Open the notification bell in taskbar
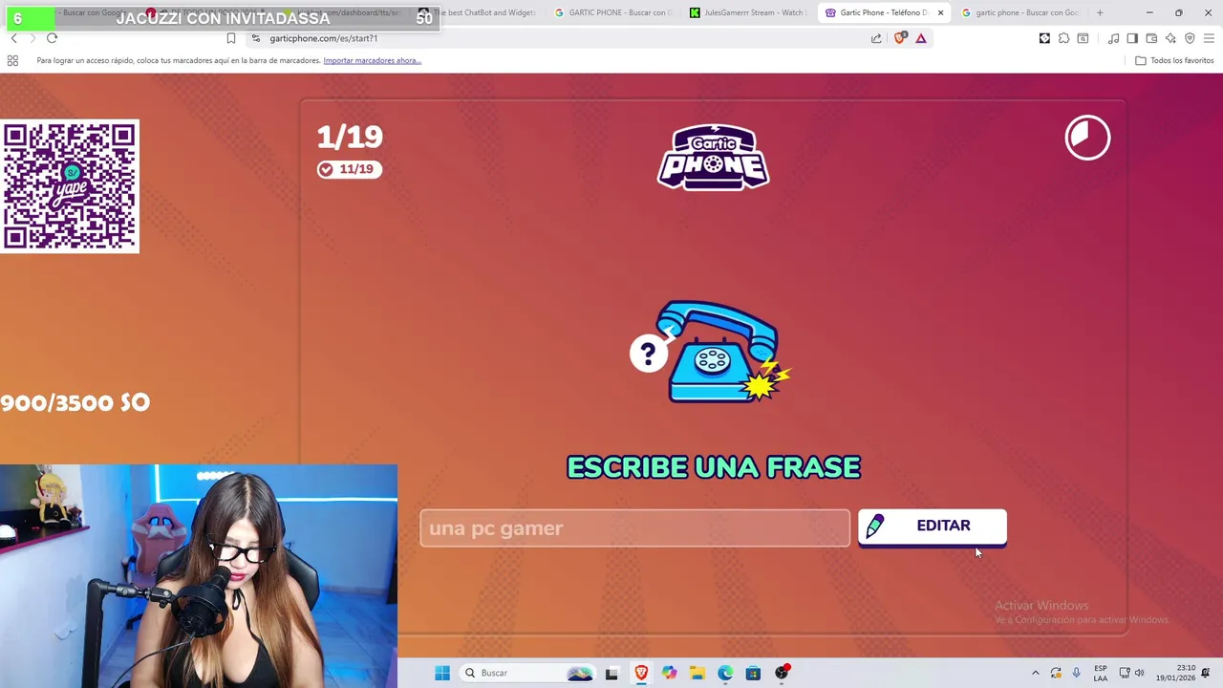 click(x=1207, y=673)
